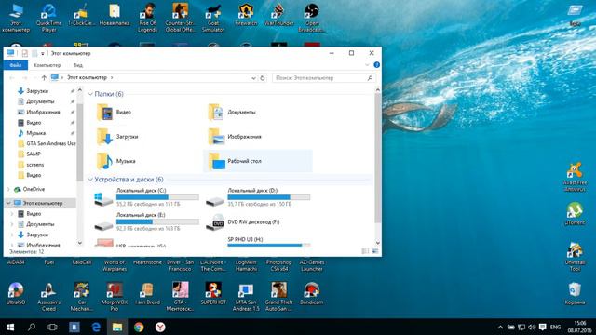Open screens folder in sidebar
596x335 pixels.
click(x=35, y=165)
